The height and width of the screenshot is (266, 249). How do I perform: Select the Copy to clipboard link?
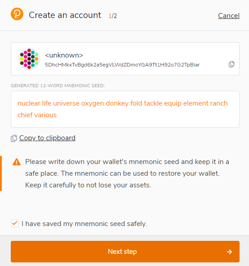pyautogui.click(x=47, y=138)
